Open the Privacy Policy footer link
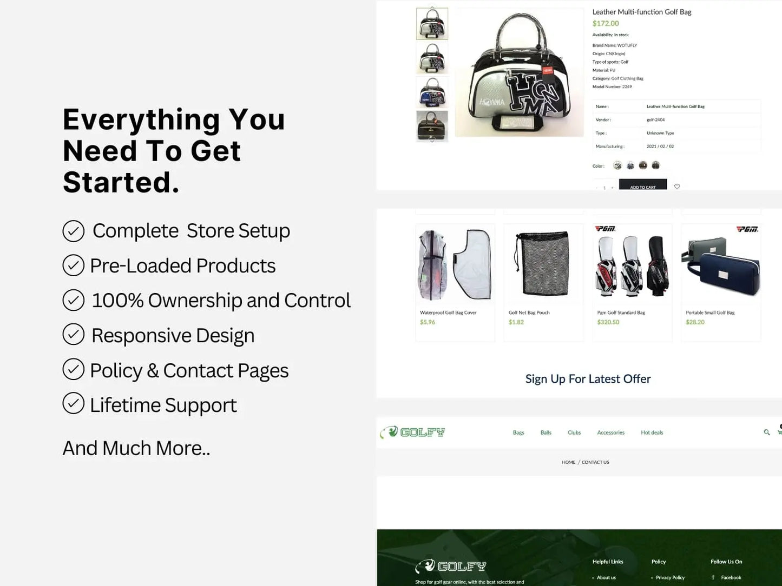This screenshot has height=586, width=782. pyautogui.click(x=670, y=577)
